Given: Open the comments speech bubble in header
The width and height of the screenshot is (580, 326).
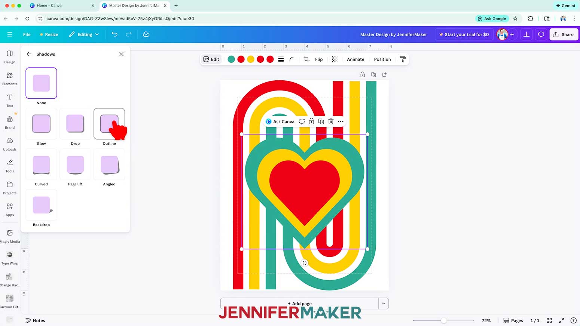Looking at the screenshot, I should [x=541, y=34].
